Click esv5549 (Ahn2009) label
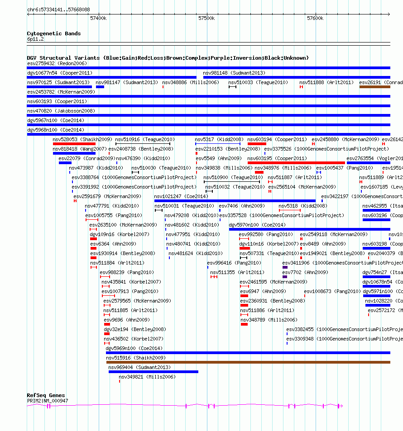This screenshot has width=403, height=431. click(219, 159)
